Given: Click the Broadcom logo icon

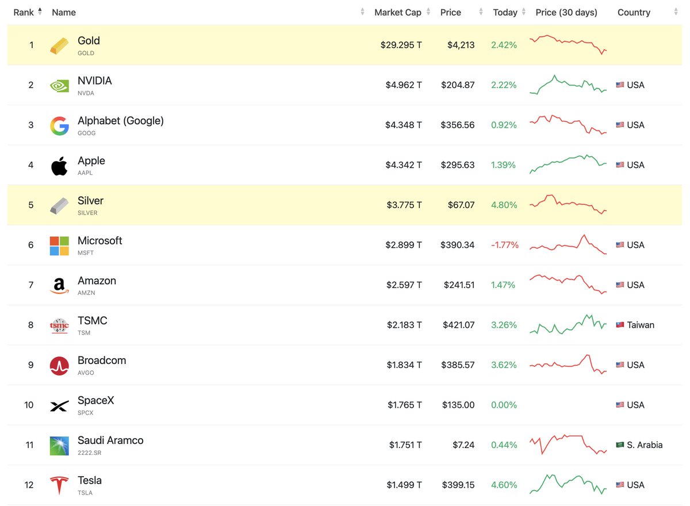Looking at the screenshot, I should point(59,366).
